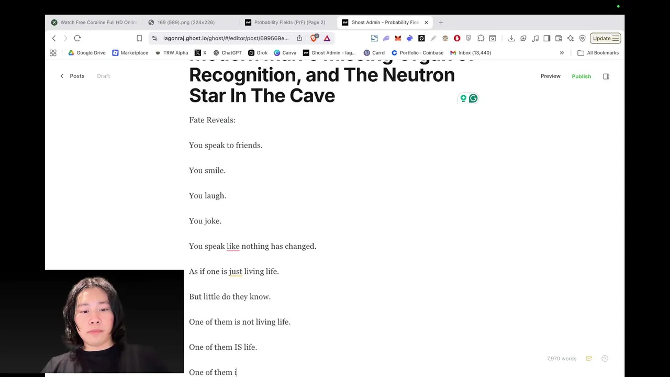Viewport: 670px width, 377px height.
Task: Reload the page with the refresh icon
Action: tap(77, 38)
